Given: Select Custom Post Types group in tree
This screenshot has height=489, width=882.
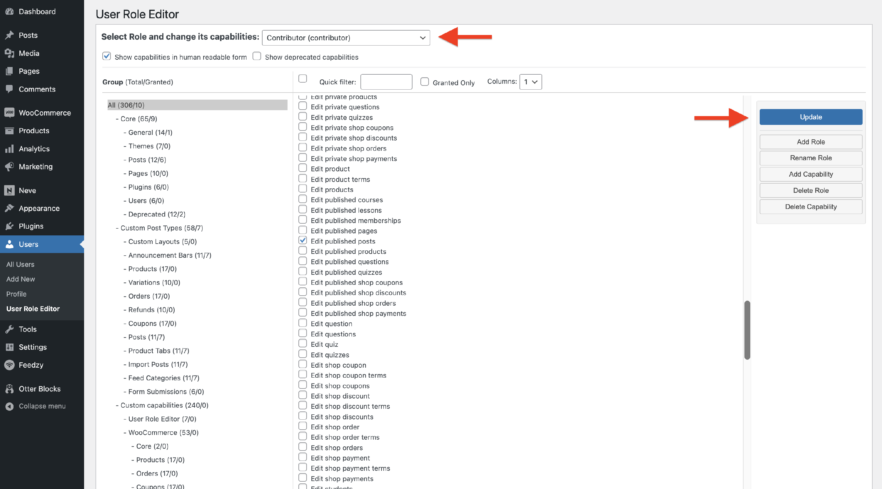Looking at the screenshot, I should [161, 228].
